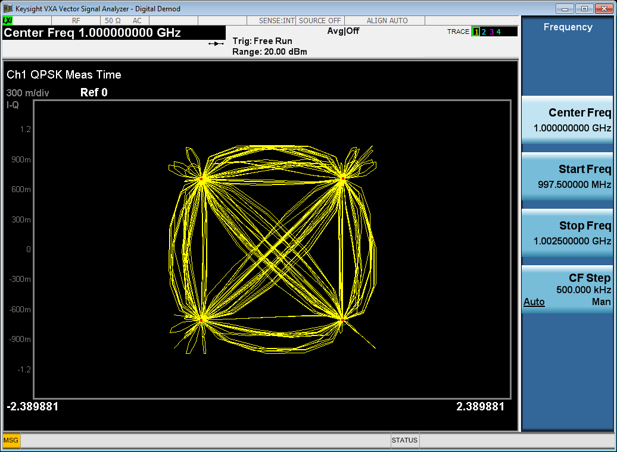The width and height of the screenshot is (617, 452).
Task: Click the single sweep arrow icon
Action: [x=216, y=43]
